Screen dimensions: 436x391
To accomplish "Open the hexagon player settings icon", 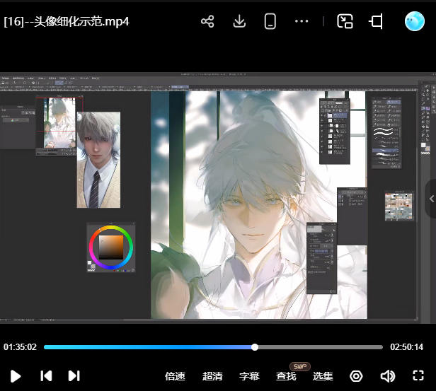I will (x=356, y=376).
